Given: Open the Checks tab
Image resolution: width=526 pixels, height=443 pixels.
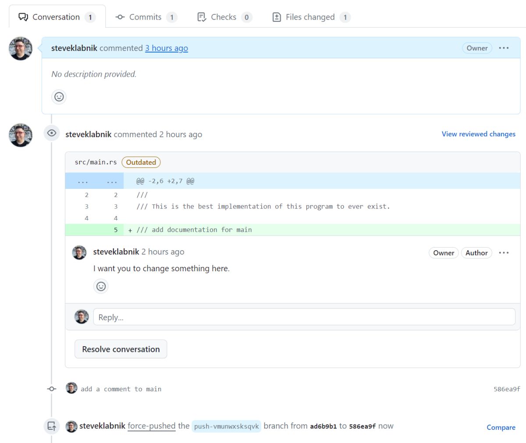Looking at the screenshot, I should click(224, 17).
